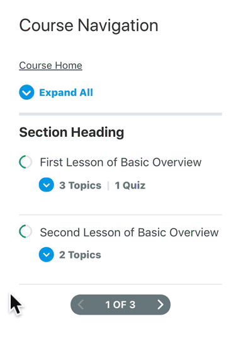
Task: Click the Second Lesson progress circle icon
Action: (26, 231)
